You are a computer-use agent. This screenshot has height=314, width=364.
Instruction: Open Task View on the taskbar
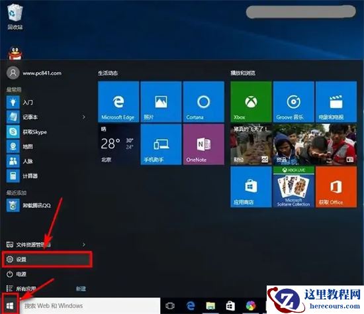click(170, 305)
